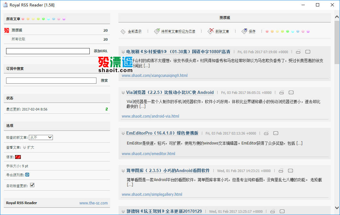The image size is (340, 215).
Task: Focus the 添加URL input field
Action: [x=48, y=51]
